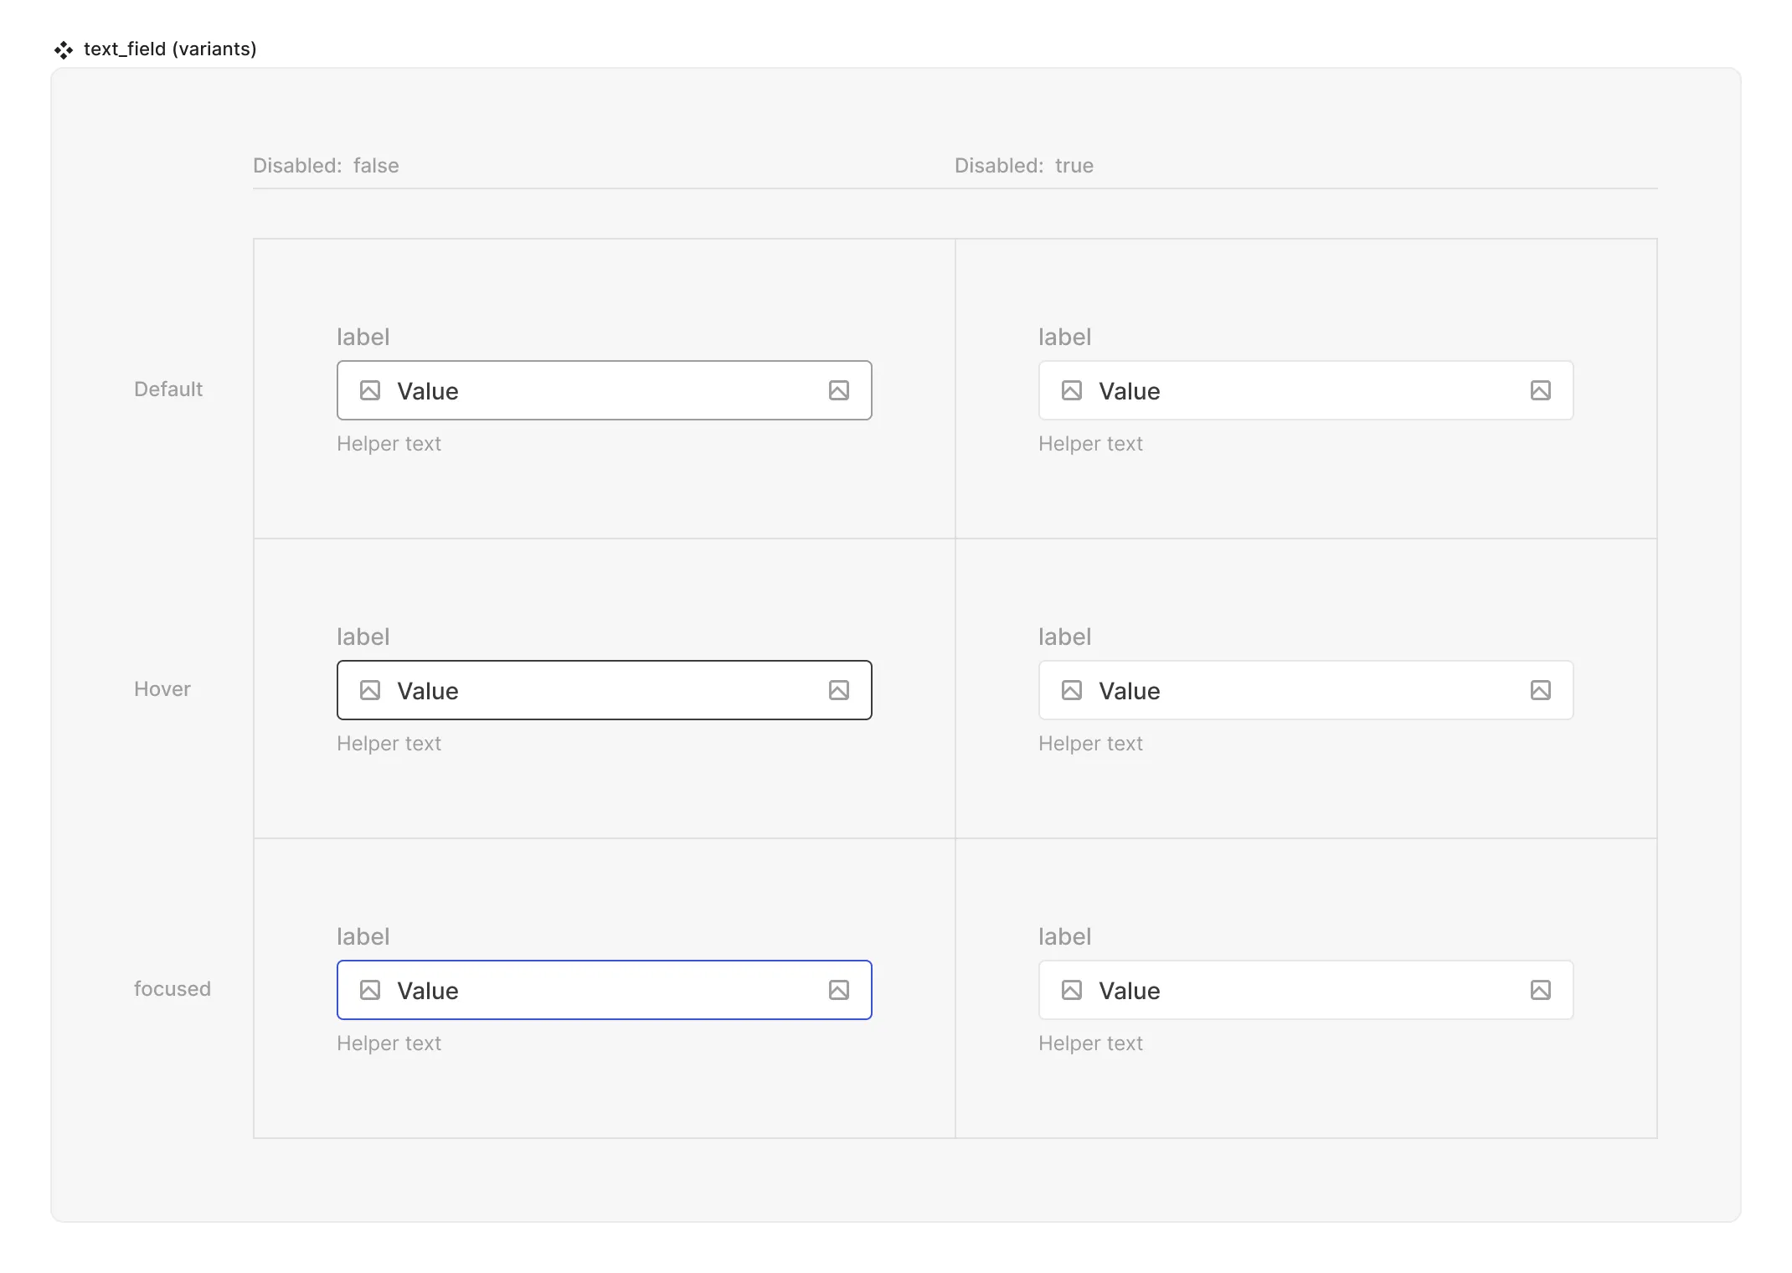This screenshot has width=1792, height=1273.
Task: Click the right icon in Default enabled field
Action: pyautogui.click(x=839, y=390)
